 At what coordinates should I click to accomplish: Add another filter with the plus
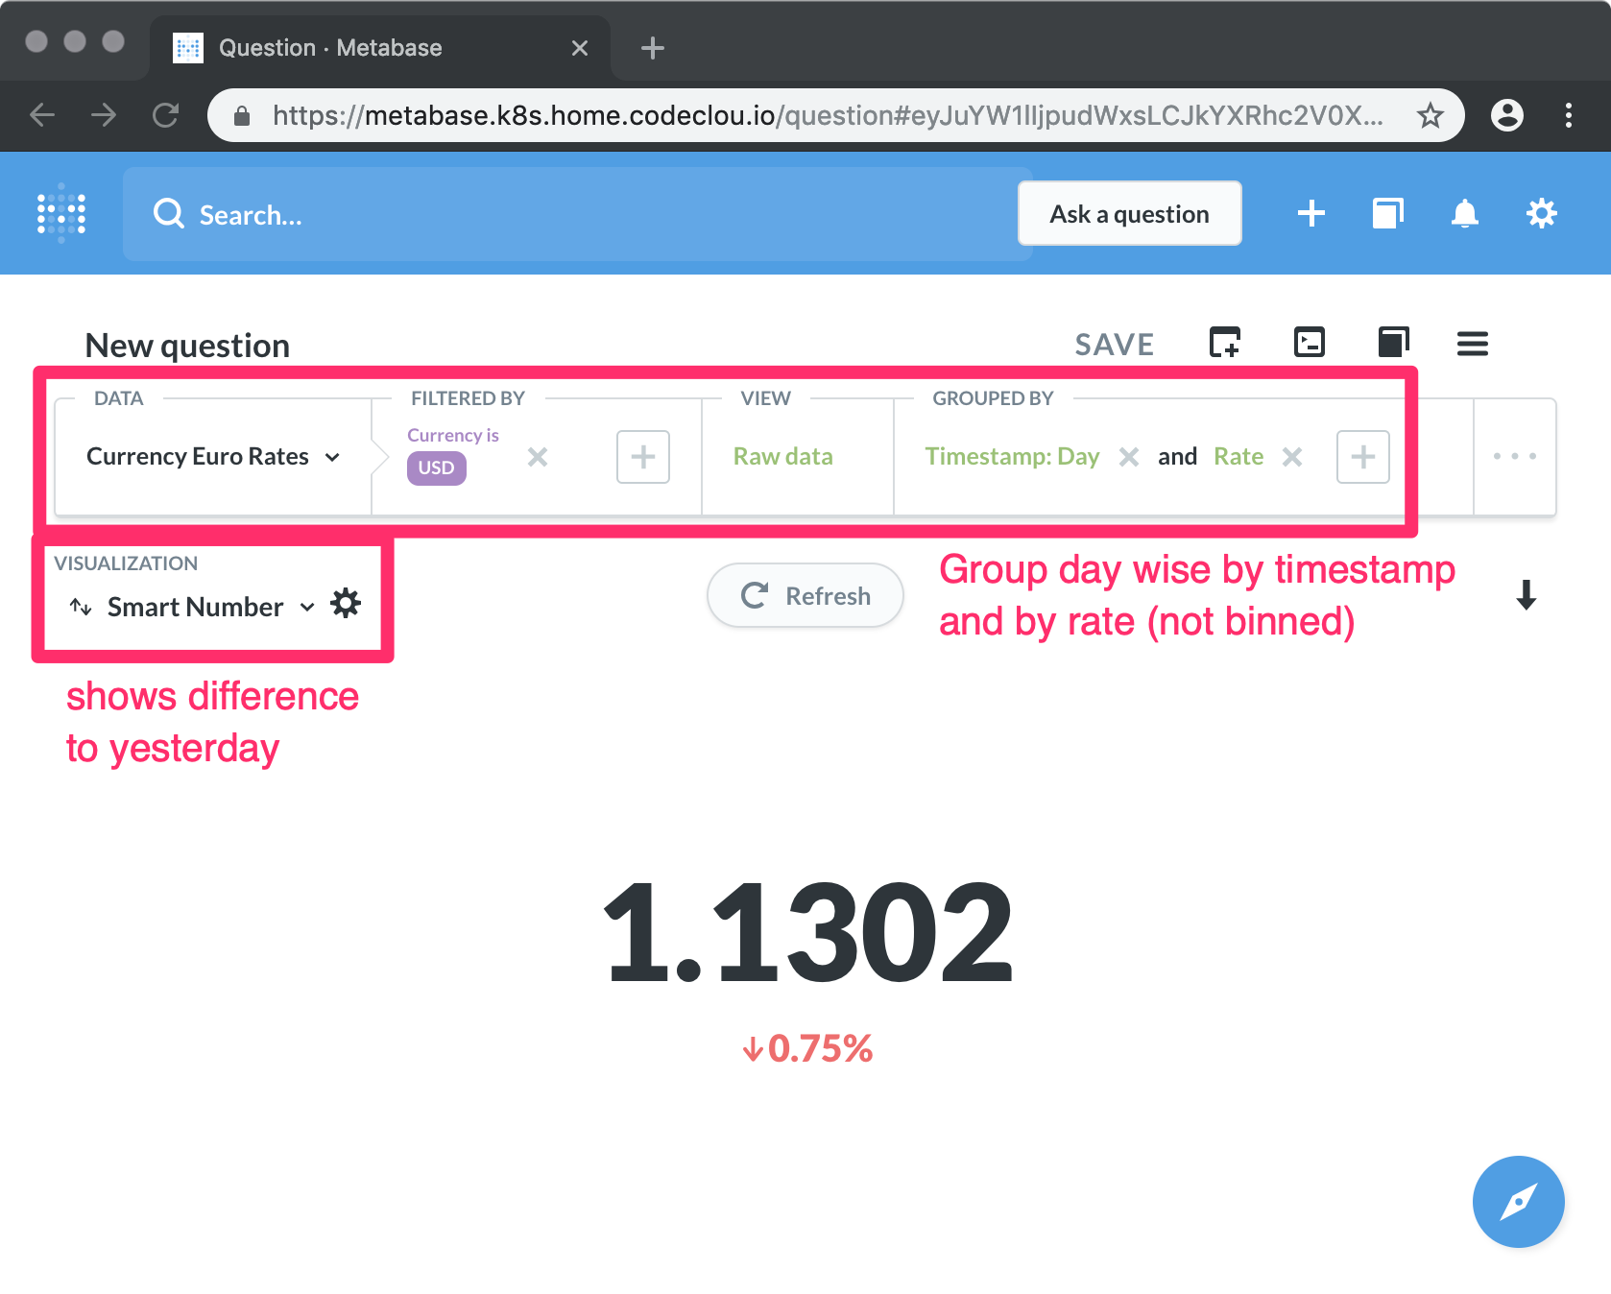click(x=643, y=457)
